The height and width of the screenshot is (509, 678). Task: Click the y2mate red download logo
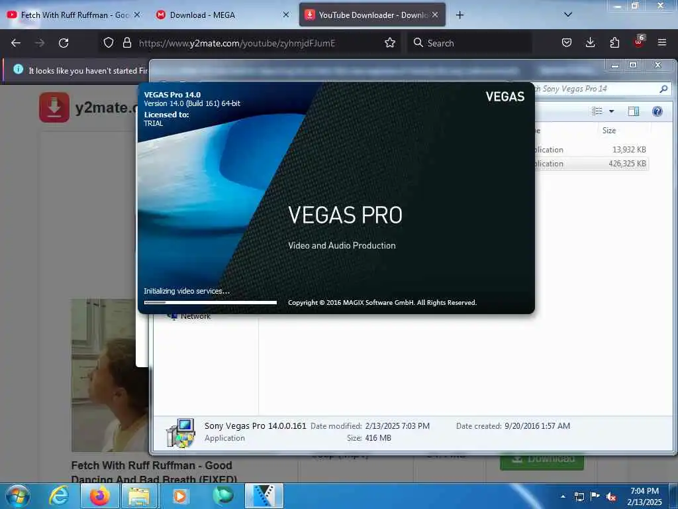pyautogui.click(x=54, y=107)
